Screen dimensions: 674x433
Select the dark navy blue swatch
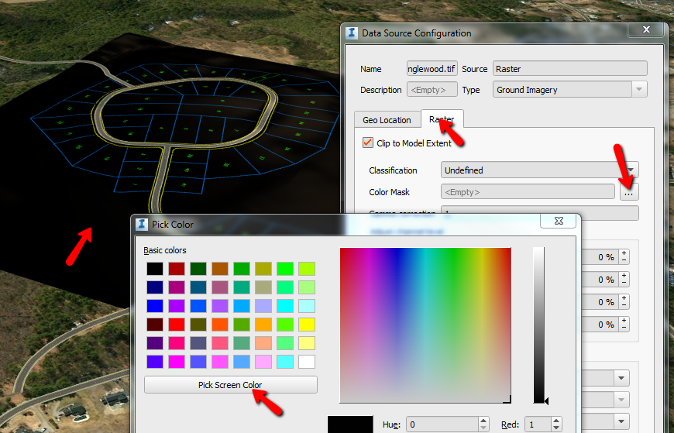(155, 287)
